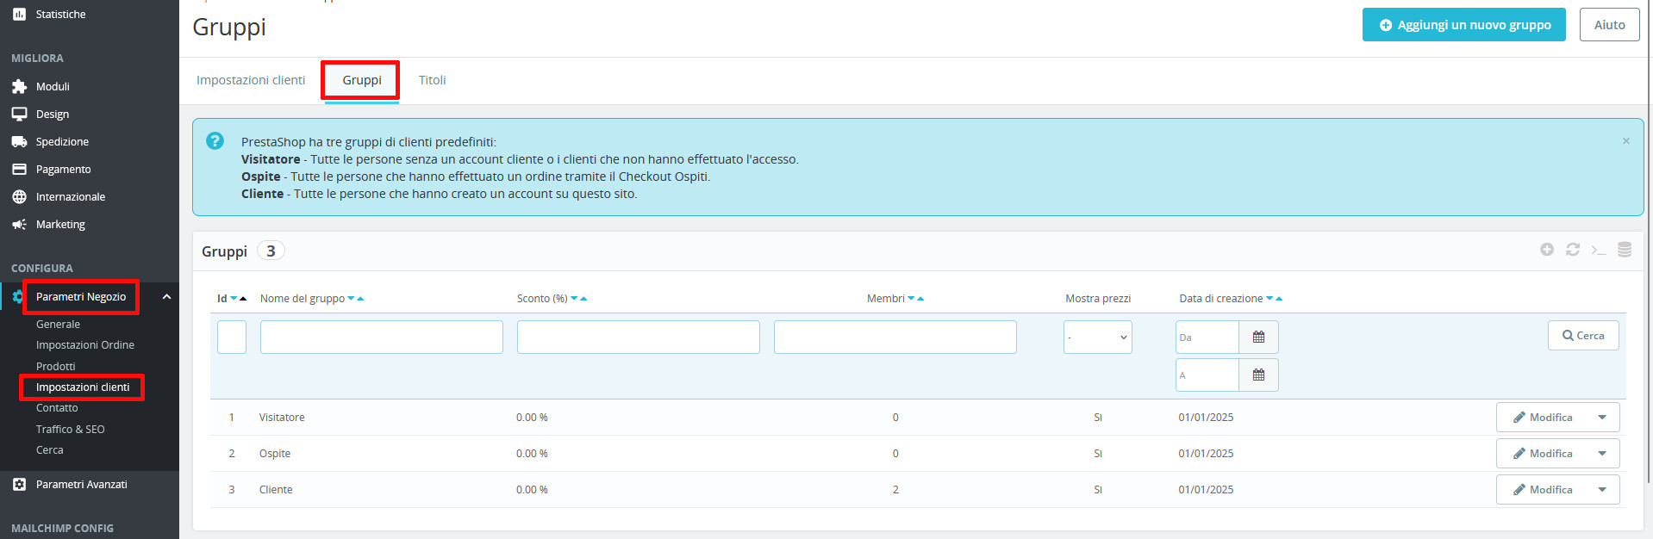Click the Internazionale globe icon
This screenshot has width=1653, height=539.
(x=19, y=197)
